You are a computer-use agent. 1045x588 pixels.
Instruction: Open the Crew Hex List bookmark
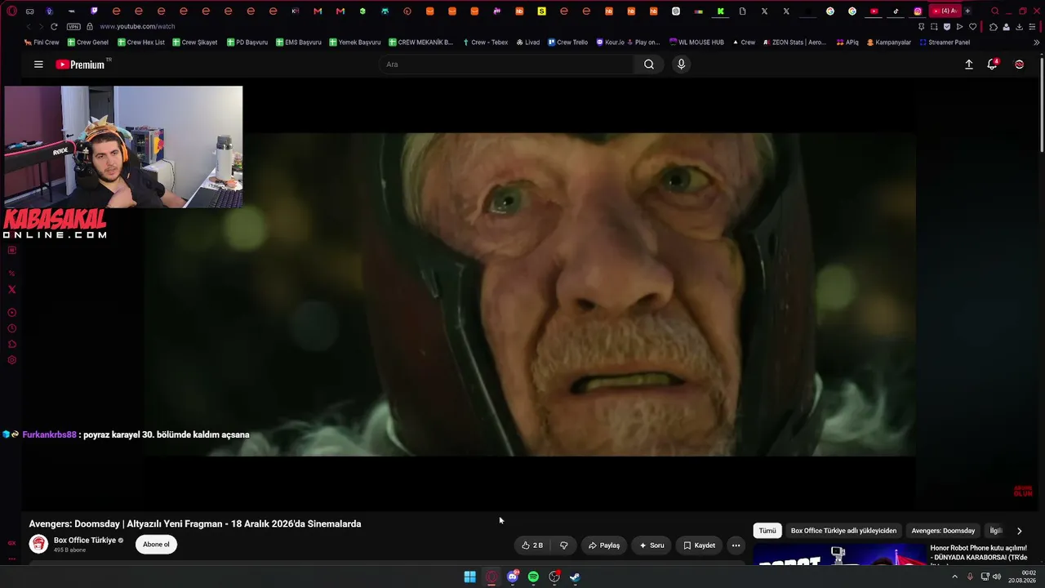141,42
